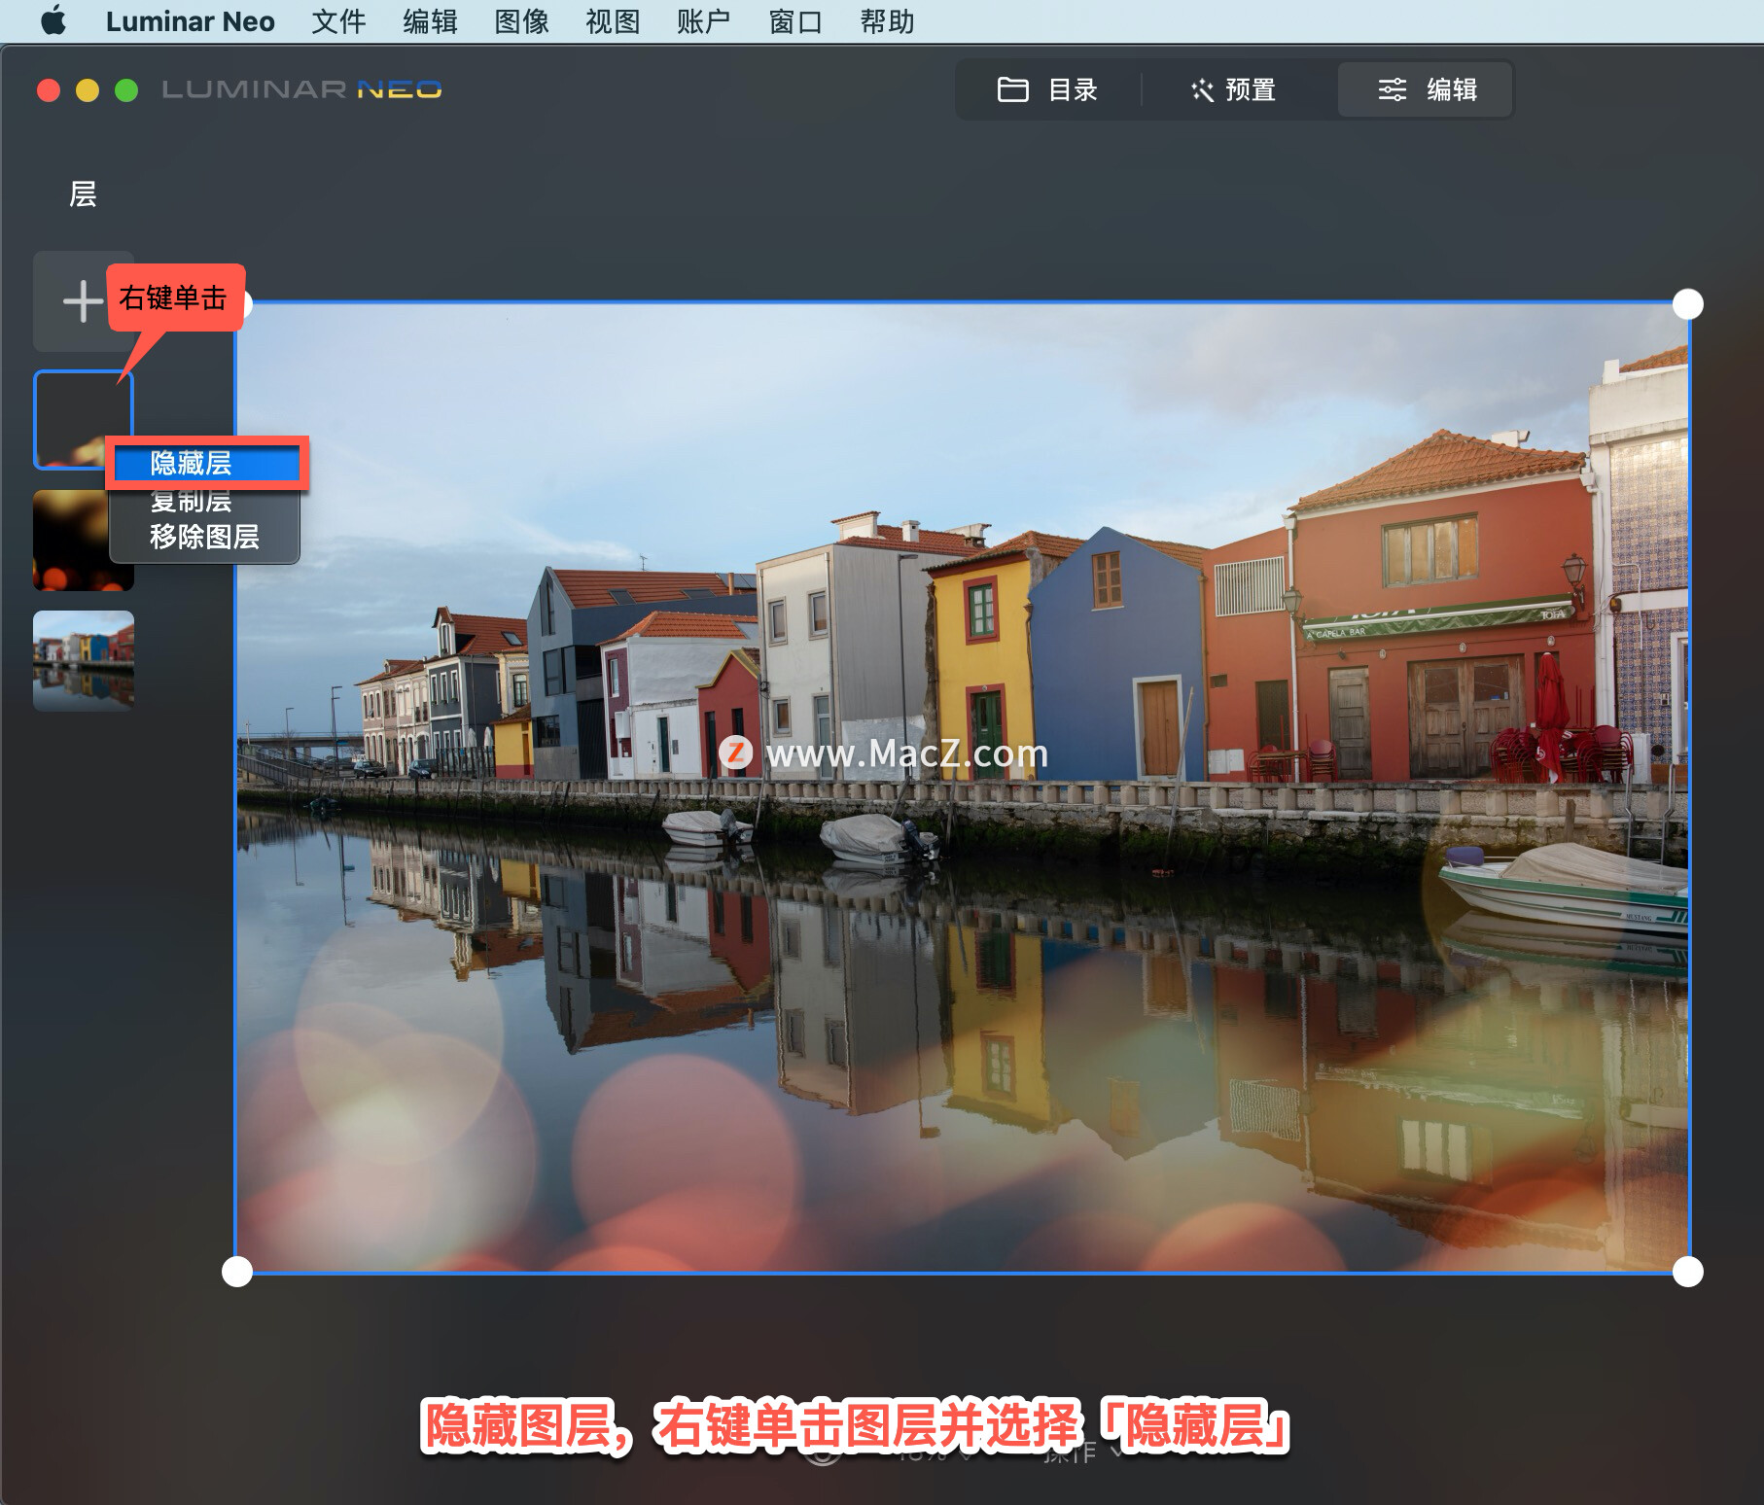Viewport: 1764px width, 1505px height.
Task: Maximize the window with green button
Action: [126, 90]
